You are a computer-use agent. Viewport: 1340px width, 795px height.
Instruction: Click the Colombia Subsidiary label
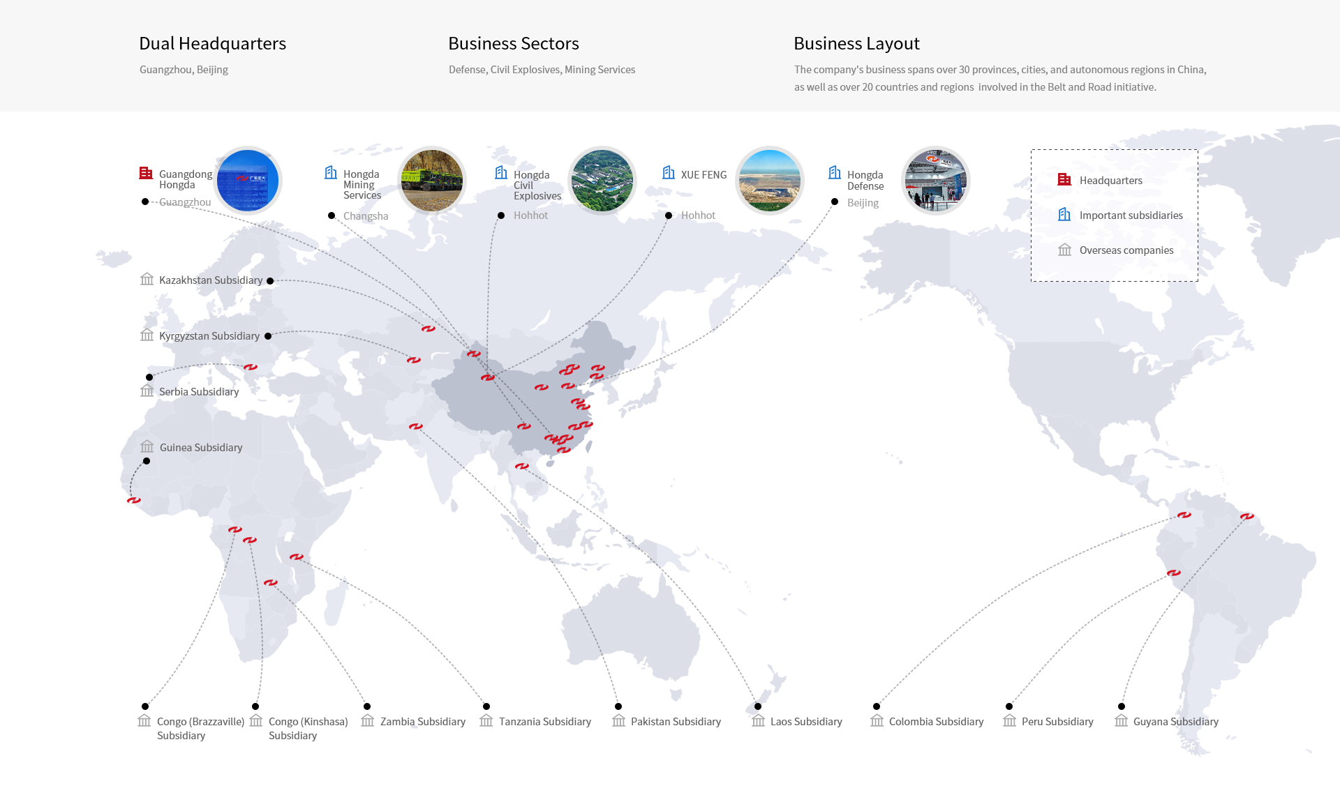click(936, 722)
